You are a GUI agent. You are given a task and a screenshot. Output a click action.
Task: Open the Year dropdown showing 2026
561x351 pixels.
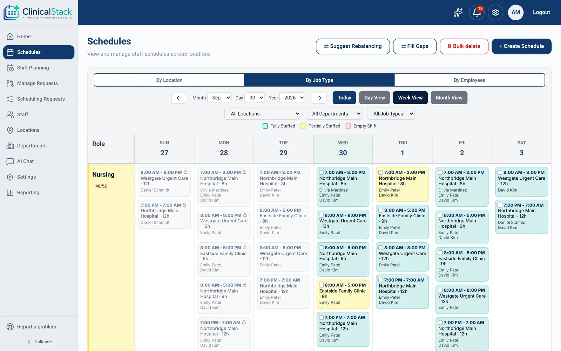click(292, 98)
